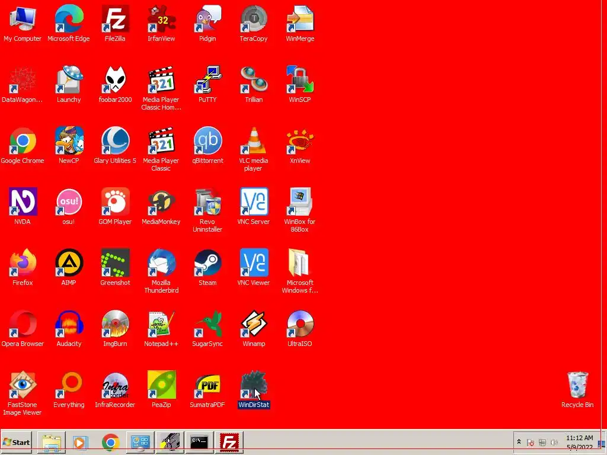Select Media Player Classic (non-Home) icon
This screenshot has width=607, height=455.
tap(161, 141)
